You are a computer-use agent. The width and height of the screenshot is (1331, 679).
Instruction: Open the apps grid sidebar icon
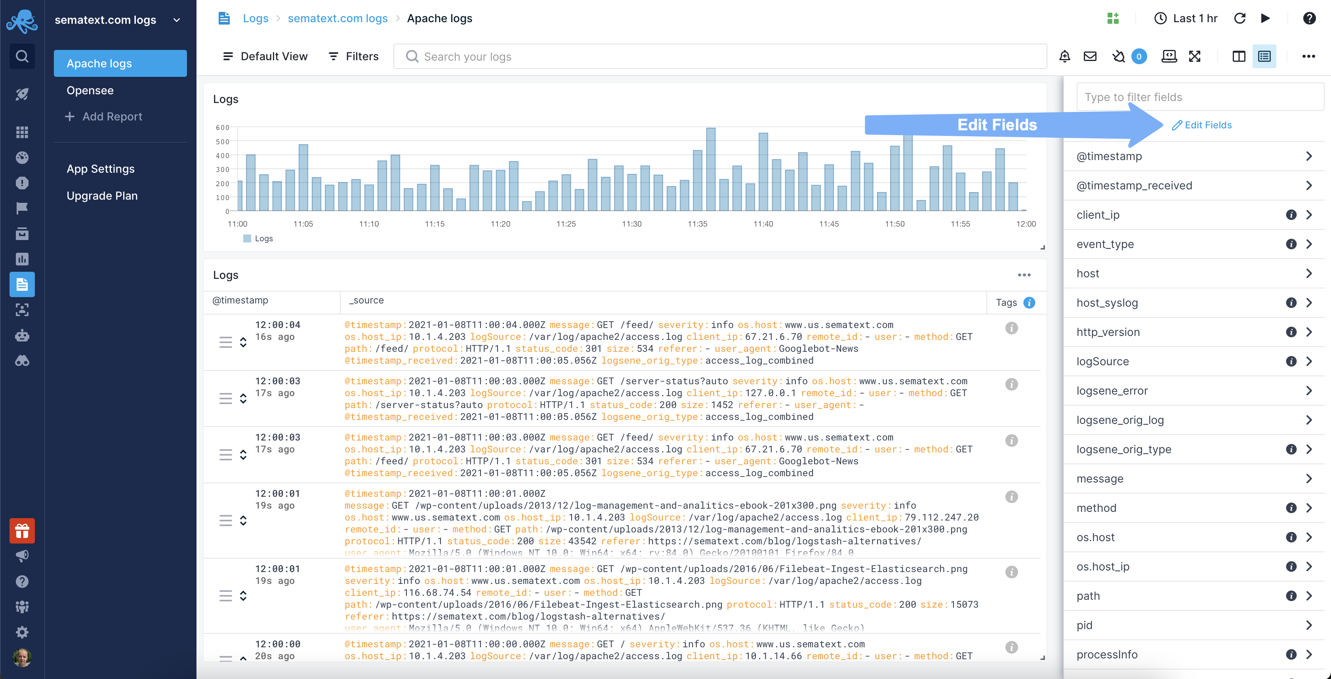pos(22,132)
